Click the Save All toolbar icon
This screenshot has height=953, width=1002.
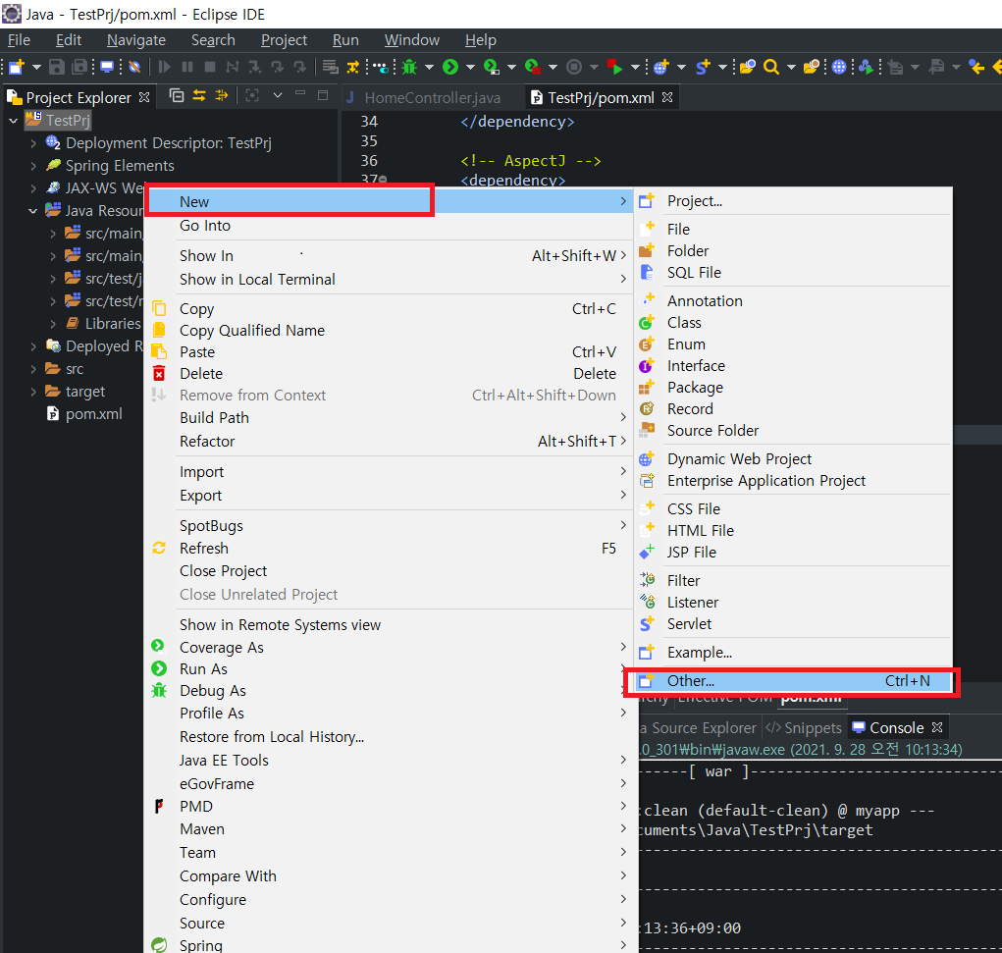tap(79, 67)
